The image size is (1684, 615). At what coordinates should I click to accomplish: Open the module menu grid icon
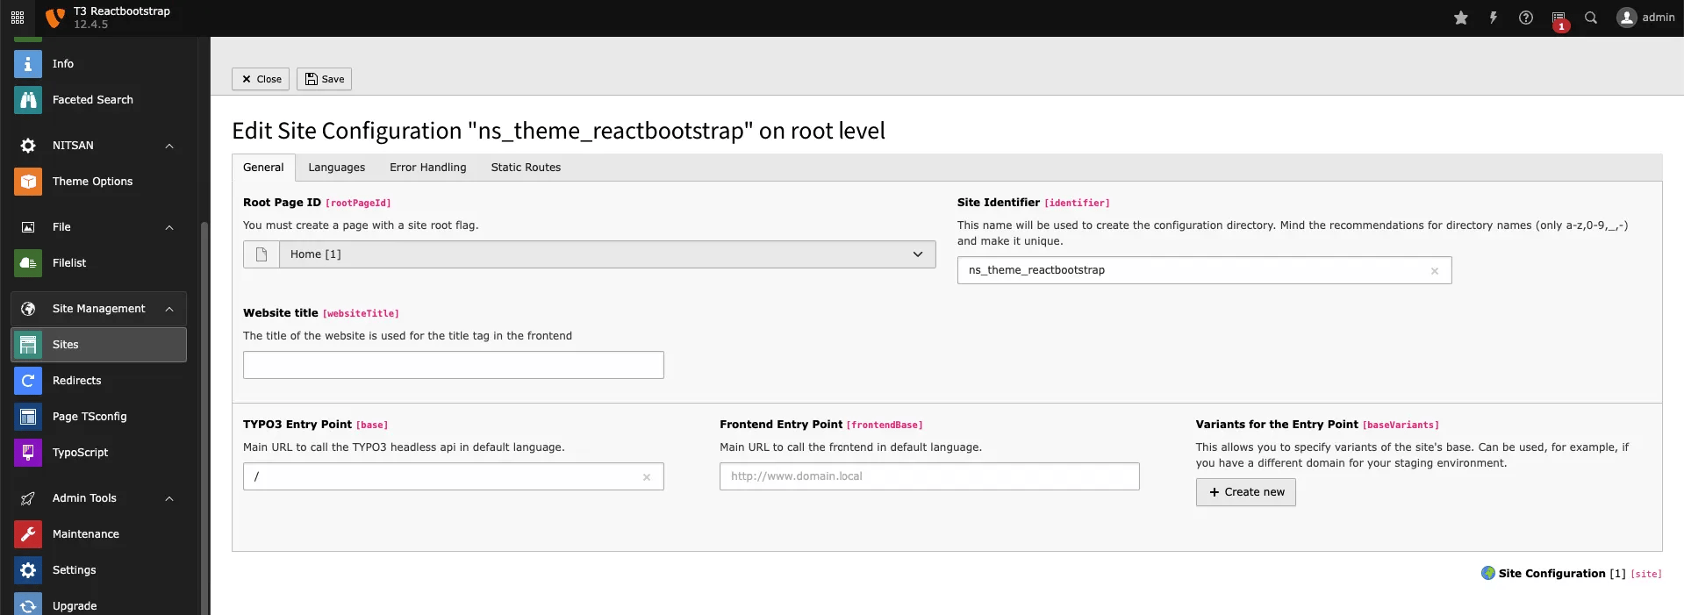pyautogui.click(x=18, y=18)
